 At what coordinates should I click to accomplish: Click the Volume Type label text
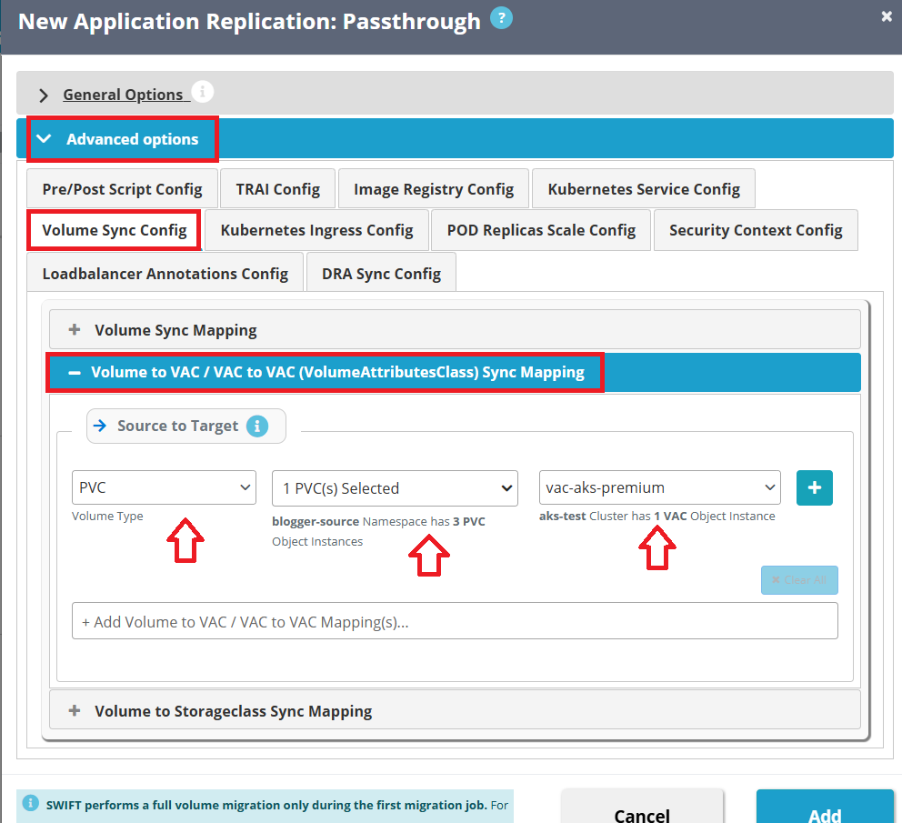(x=107, y=517)
